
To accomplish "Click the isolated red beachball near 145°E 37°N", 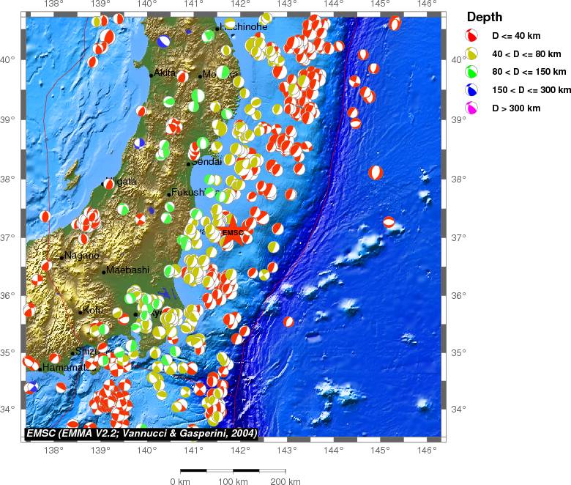I will click(389, 222).
